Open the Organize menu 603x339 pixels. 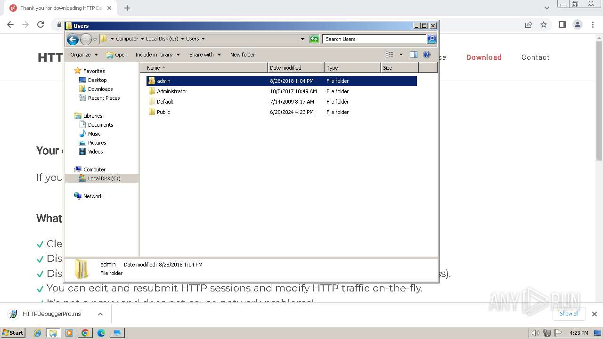pos(84,55)
